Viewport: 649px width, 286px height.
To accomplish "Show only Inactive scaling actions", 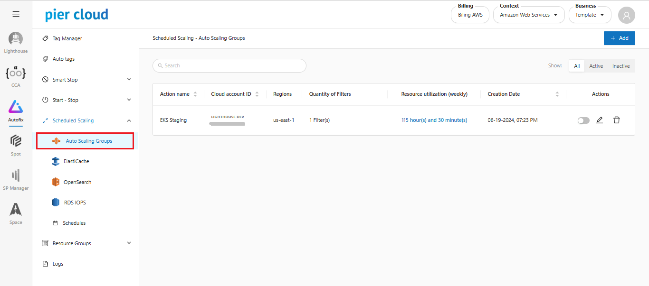I will [x=620, y=66].
